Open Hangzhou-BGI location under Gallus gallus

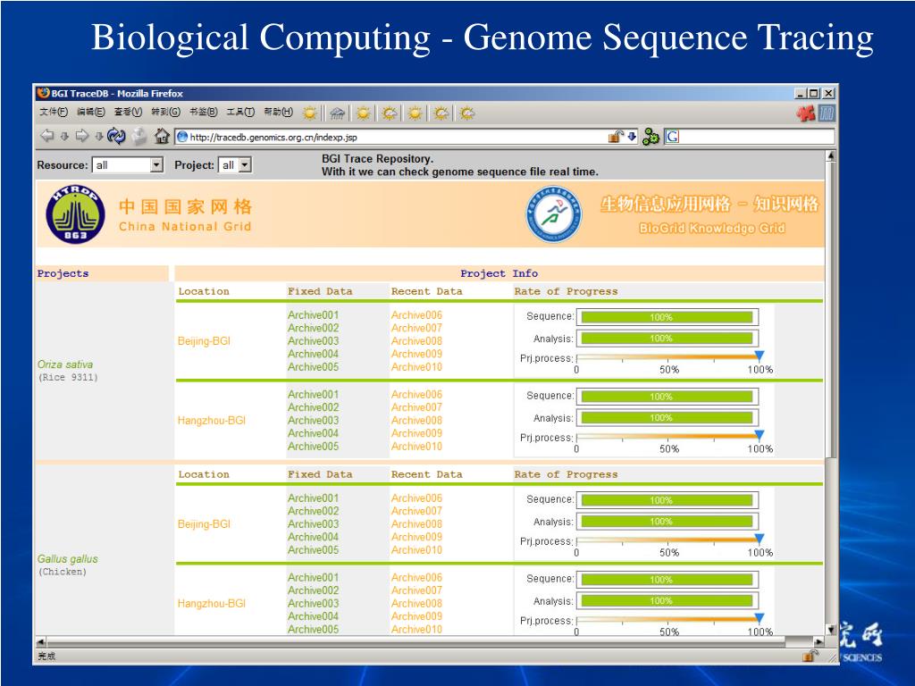[211, 603]
